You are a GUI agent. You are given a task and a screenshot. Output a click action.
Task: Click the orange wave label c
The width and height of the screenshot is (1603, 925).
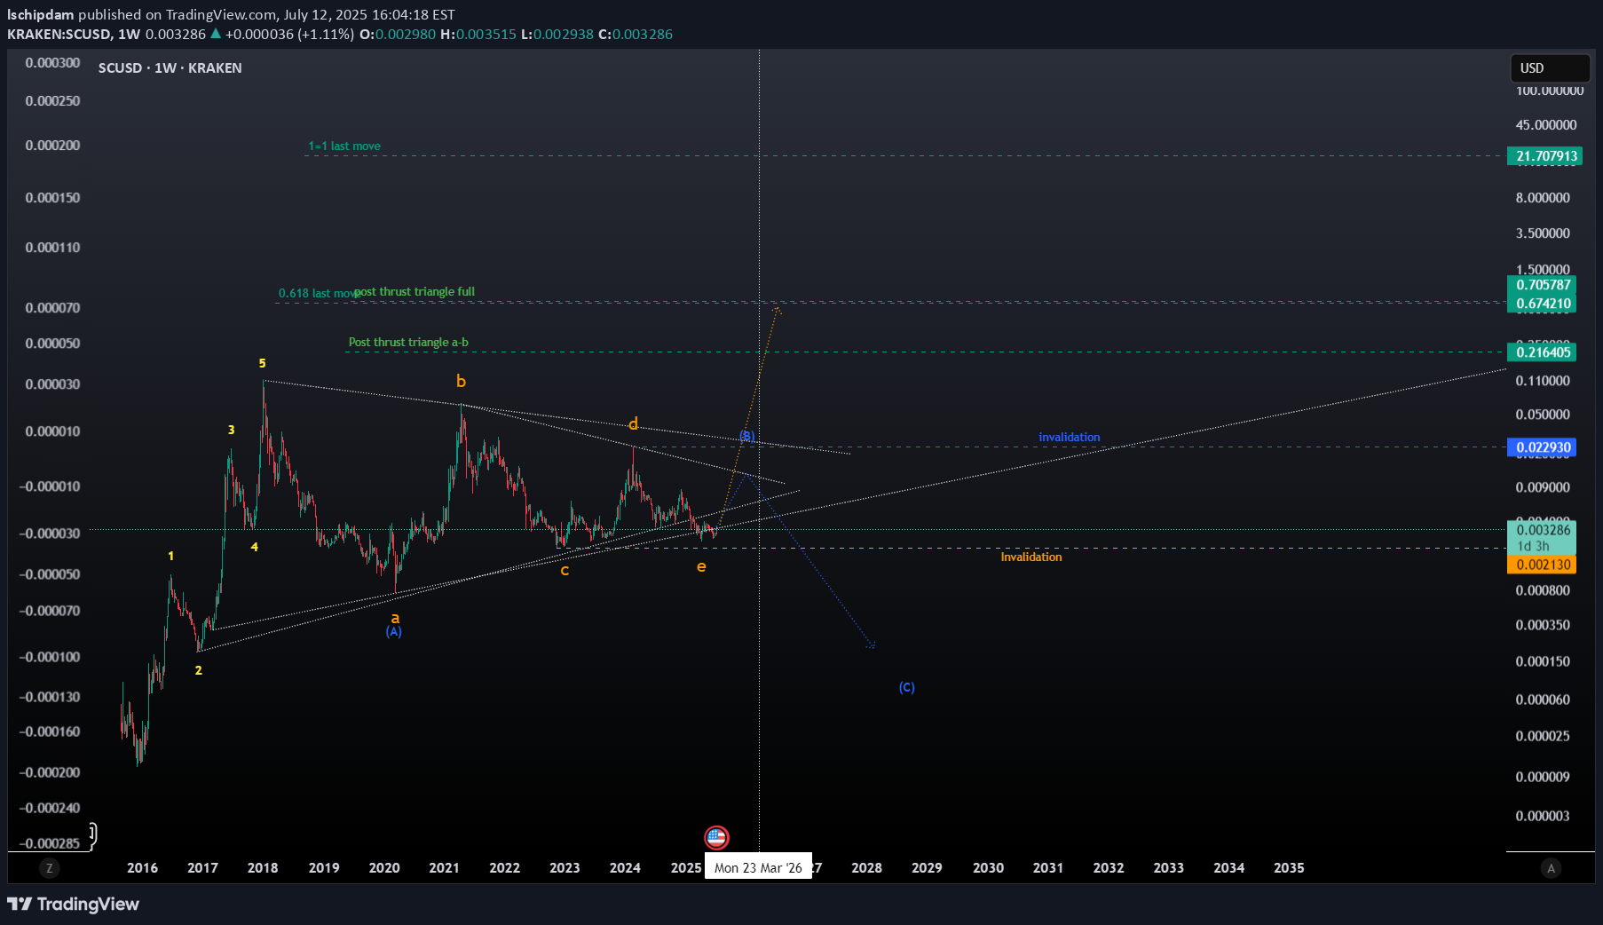pyautogui.click(x=565, y=570)
